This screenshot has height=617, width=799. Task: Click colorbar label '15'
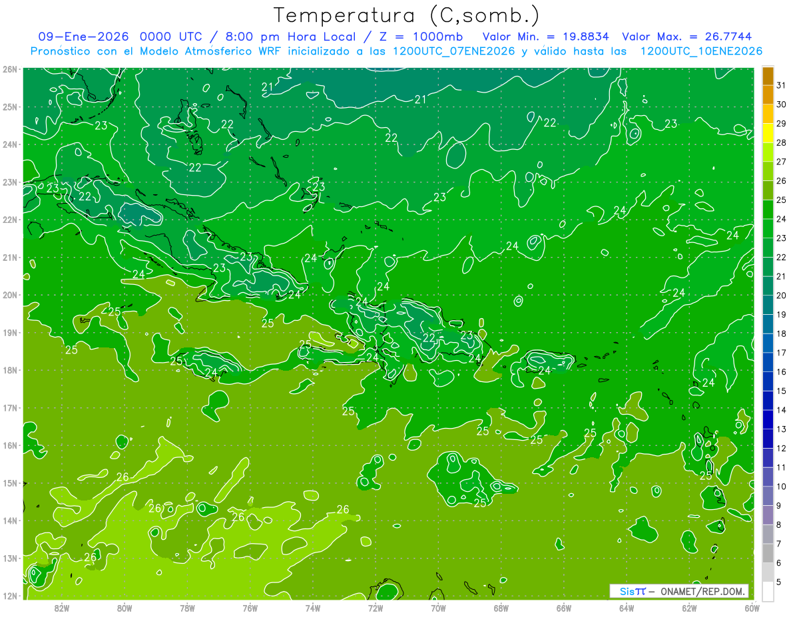pyautogui.click(x=782, y=391)
